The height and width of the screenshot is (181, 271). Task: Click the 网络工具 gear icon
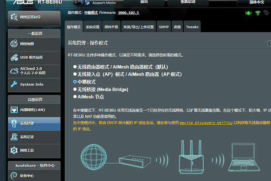(x=14, y=150)
